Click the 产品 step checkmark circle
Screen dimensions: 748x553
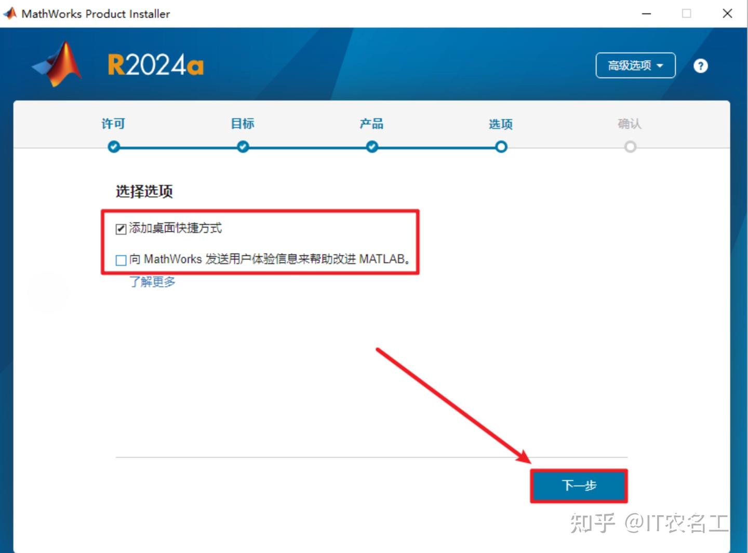click(372, 147)
